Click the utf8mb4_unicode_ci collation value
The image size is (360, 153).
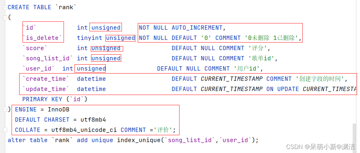tap(84, 130)
